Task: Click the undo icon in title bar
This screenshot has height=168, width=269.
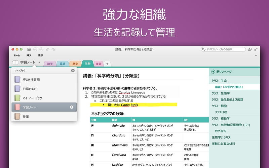Action: 47,49
